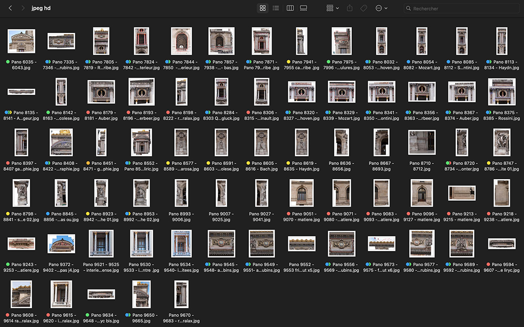This screenshot has width=524, height=327.
Task: Click the Share toolbar icon
Action: [x=350, y=8]
